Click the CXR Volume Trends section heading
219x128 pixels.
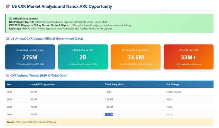pos(39,76)
